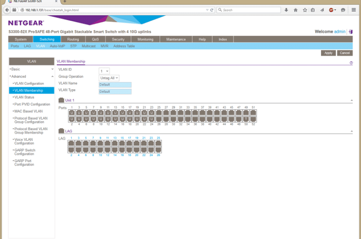
Task: Toggle membership of port 1 in Unit 1
Action: (x=72, y=113)
